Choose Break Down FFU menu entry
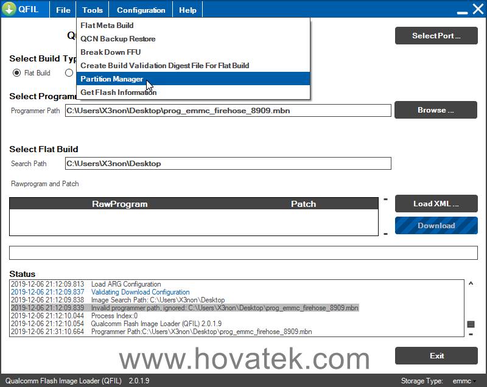Screen dimensions: 487x387 pyautogui.click(x=193, y=52)
